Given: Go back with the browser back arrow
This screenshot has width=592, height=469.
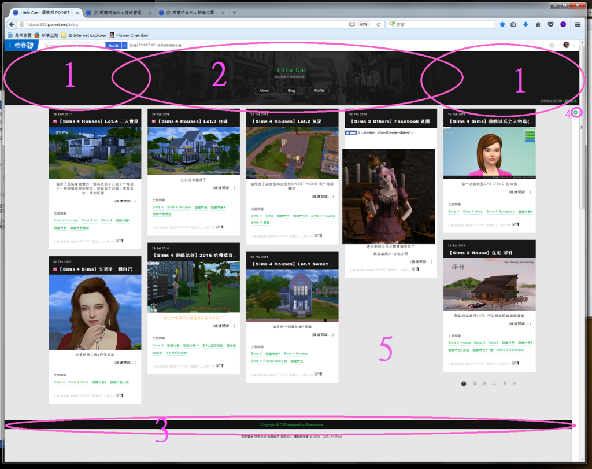Looking at the screenshot, I should (12, 24).
